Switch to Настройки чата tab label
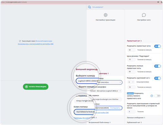The image size is (163, 125). 144,20
